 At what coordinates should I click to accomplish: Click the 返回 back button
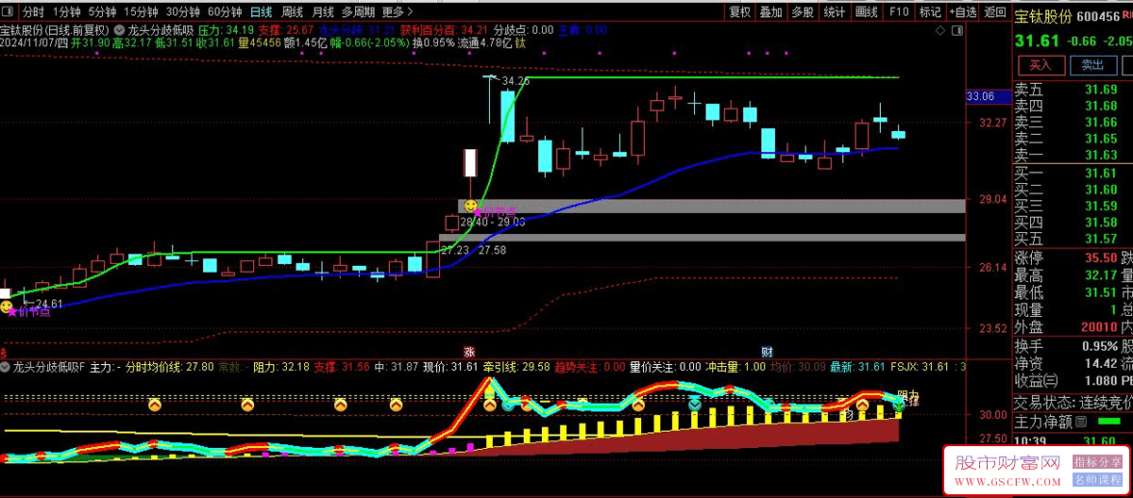995,12
